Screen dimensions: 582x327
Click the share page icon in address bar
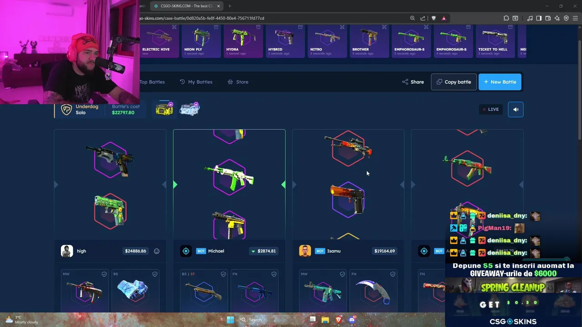423,18
